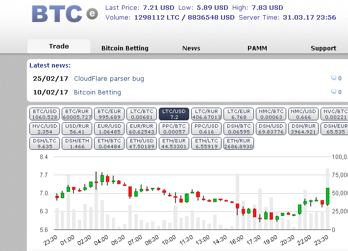Viewport: 348px width, 251px height.
Task: Select the ETH/USD trading pair
Action: click(142, 143)
